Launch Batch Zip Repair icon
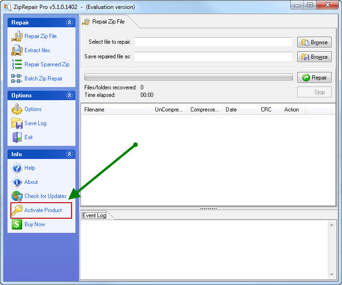342x285 pixels. click(x=17, y=79)
